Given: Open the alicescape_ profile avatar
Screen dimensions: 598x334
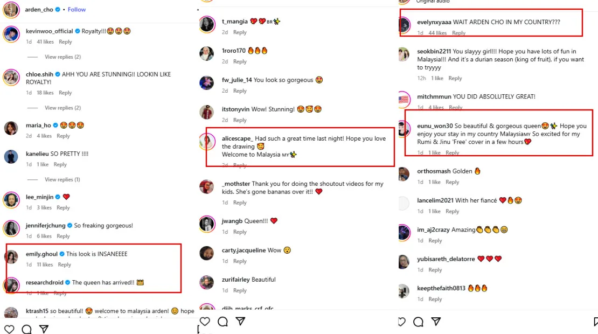Looking at the screenshot, I should [x=207, y=142].
